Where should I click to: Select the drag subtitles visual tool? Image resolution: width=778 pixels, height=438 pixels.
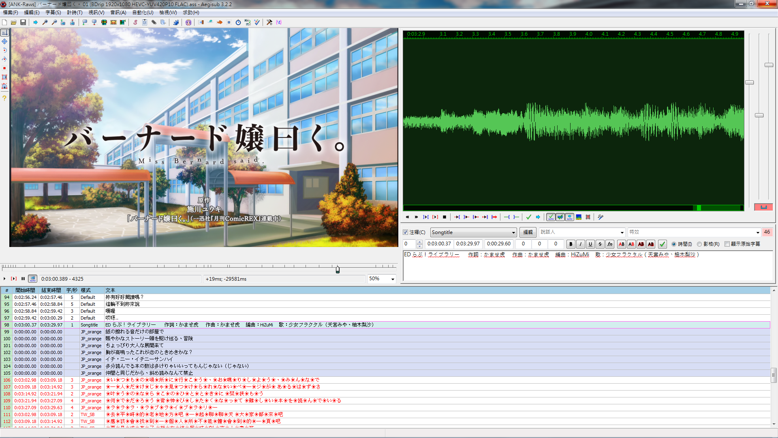pos(4,41)
